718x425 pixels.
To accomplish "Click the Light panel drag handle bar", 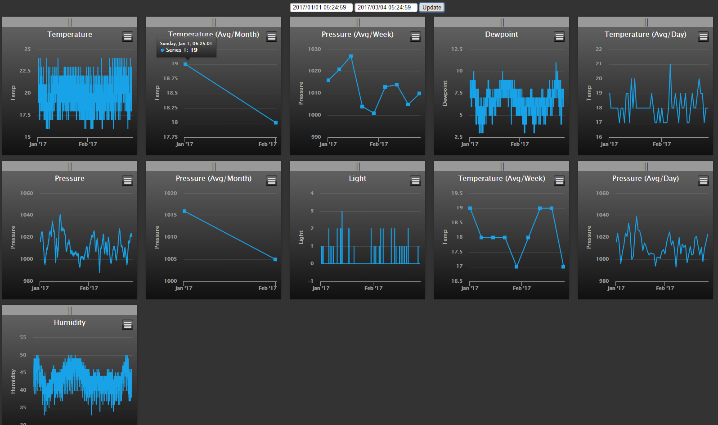I will pos(358,166).
